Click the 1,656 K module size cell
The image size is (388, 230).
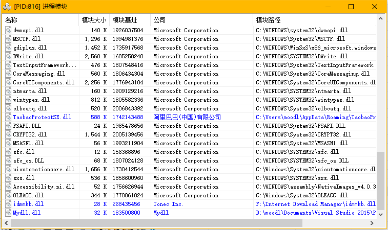click(95, 169)
